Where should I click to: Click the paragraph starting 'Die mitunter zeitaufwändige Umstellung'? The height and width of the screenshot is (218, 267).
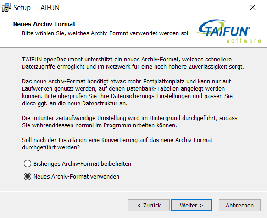129,121
